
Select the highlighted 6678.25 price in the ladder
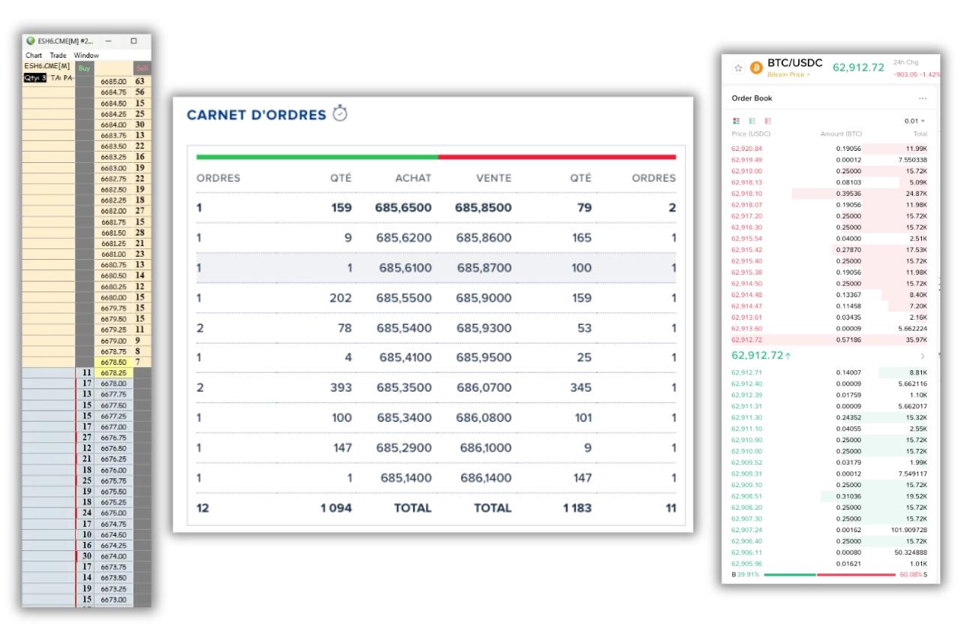pyautogui.click(x=113, y=372)
